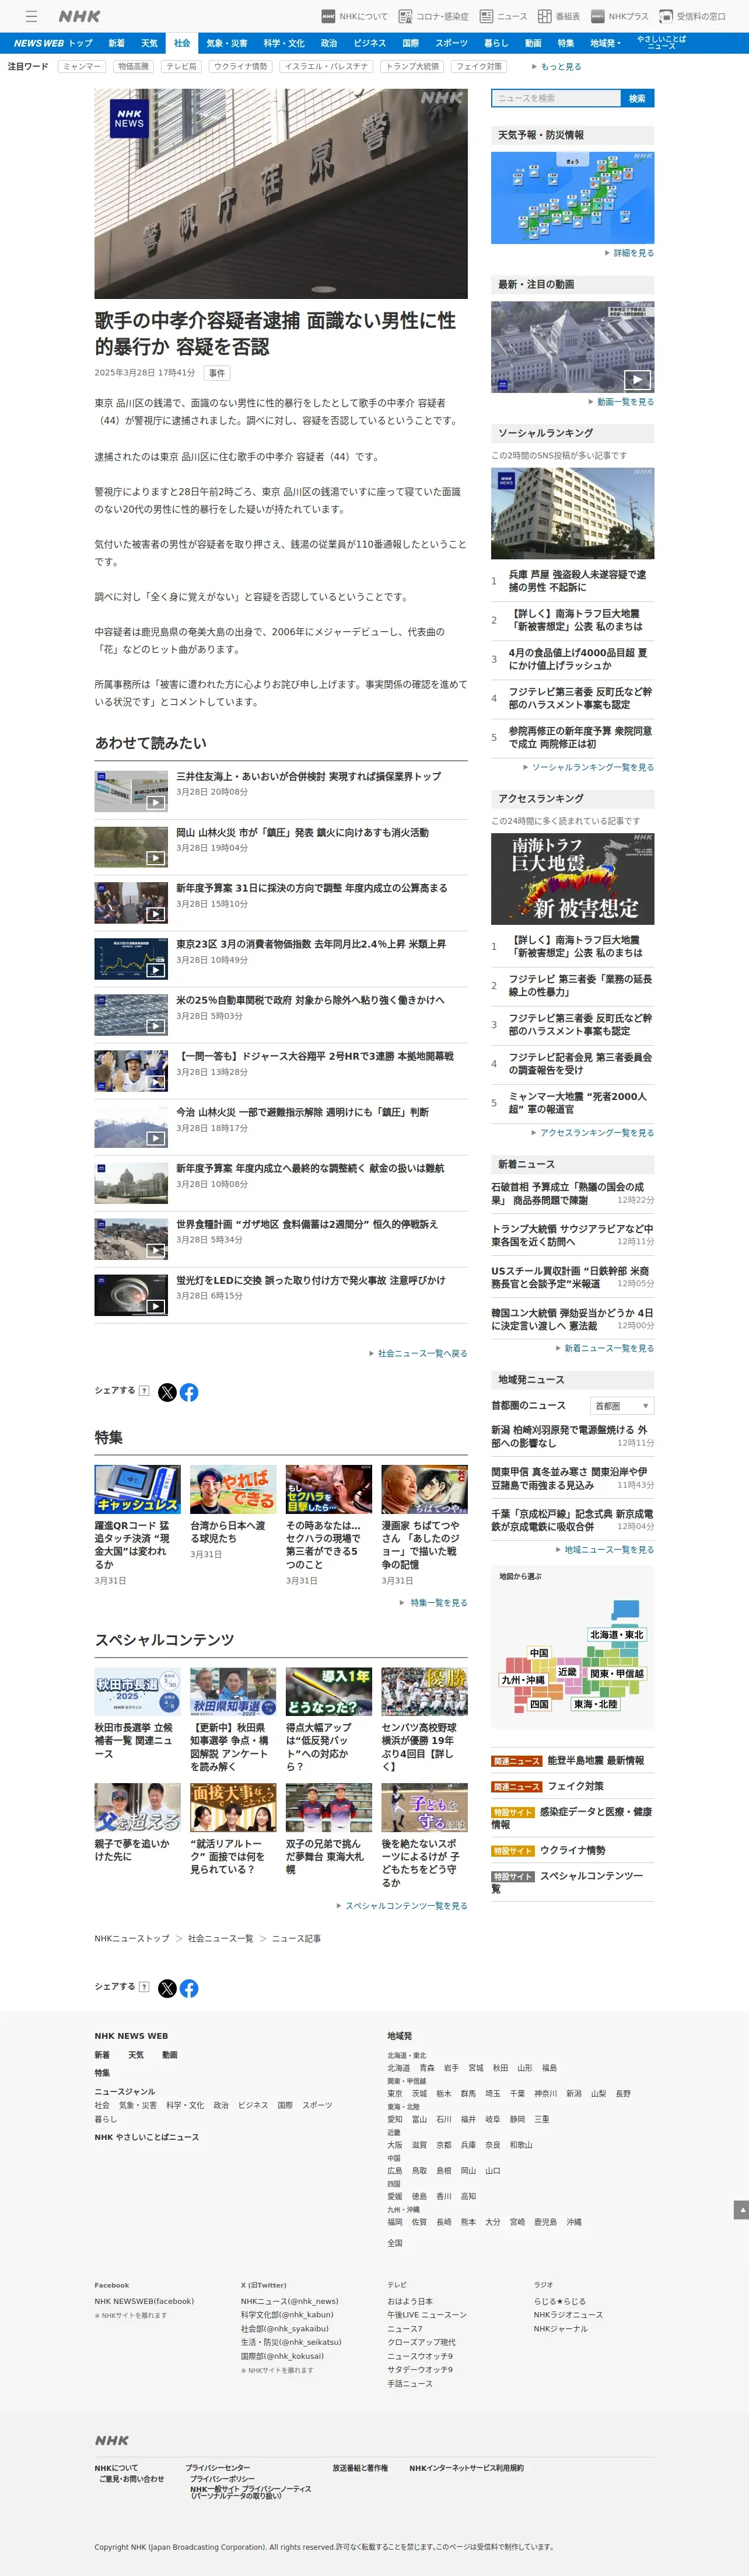Click the 事件 category tag under headline
This screenshot has height=2576, width=749.
click(217, 373)
